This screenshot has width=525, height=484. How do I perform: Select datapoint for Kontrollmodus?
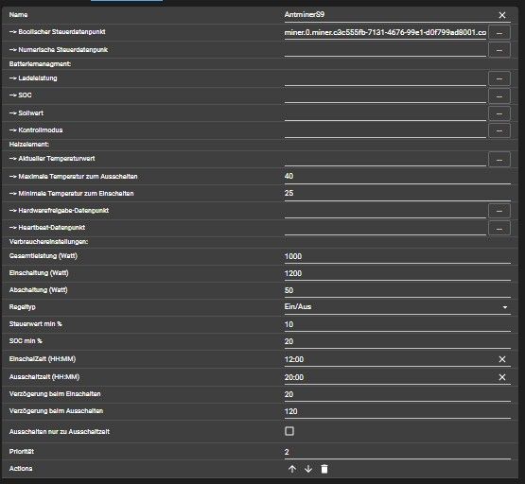(x=499, y=130)
